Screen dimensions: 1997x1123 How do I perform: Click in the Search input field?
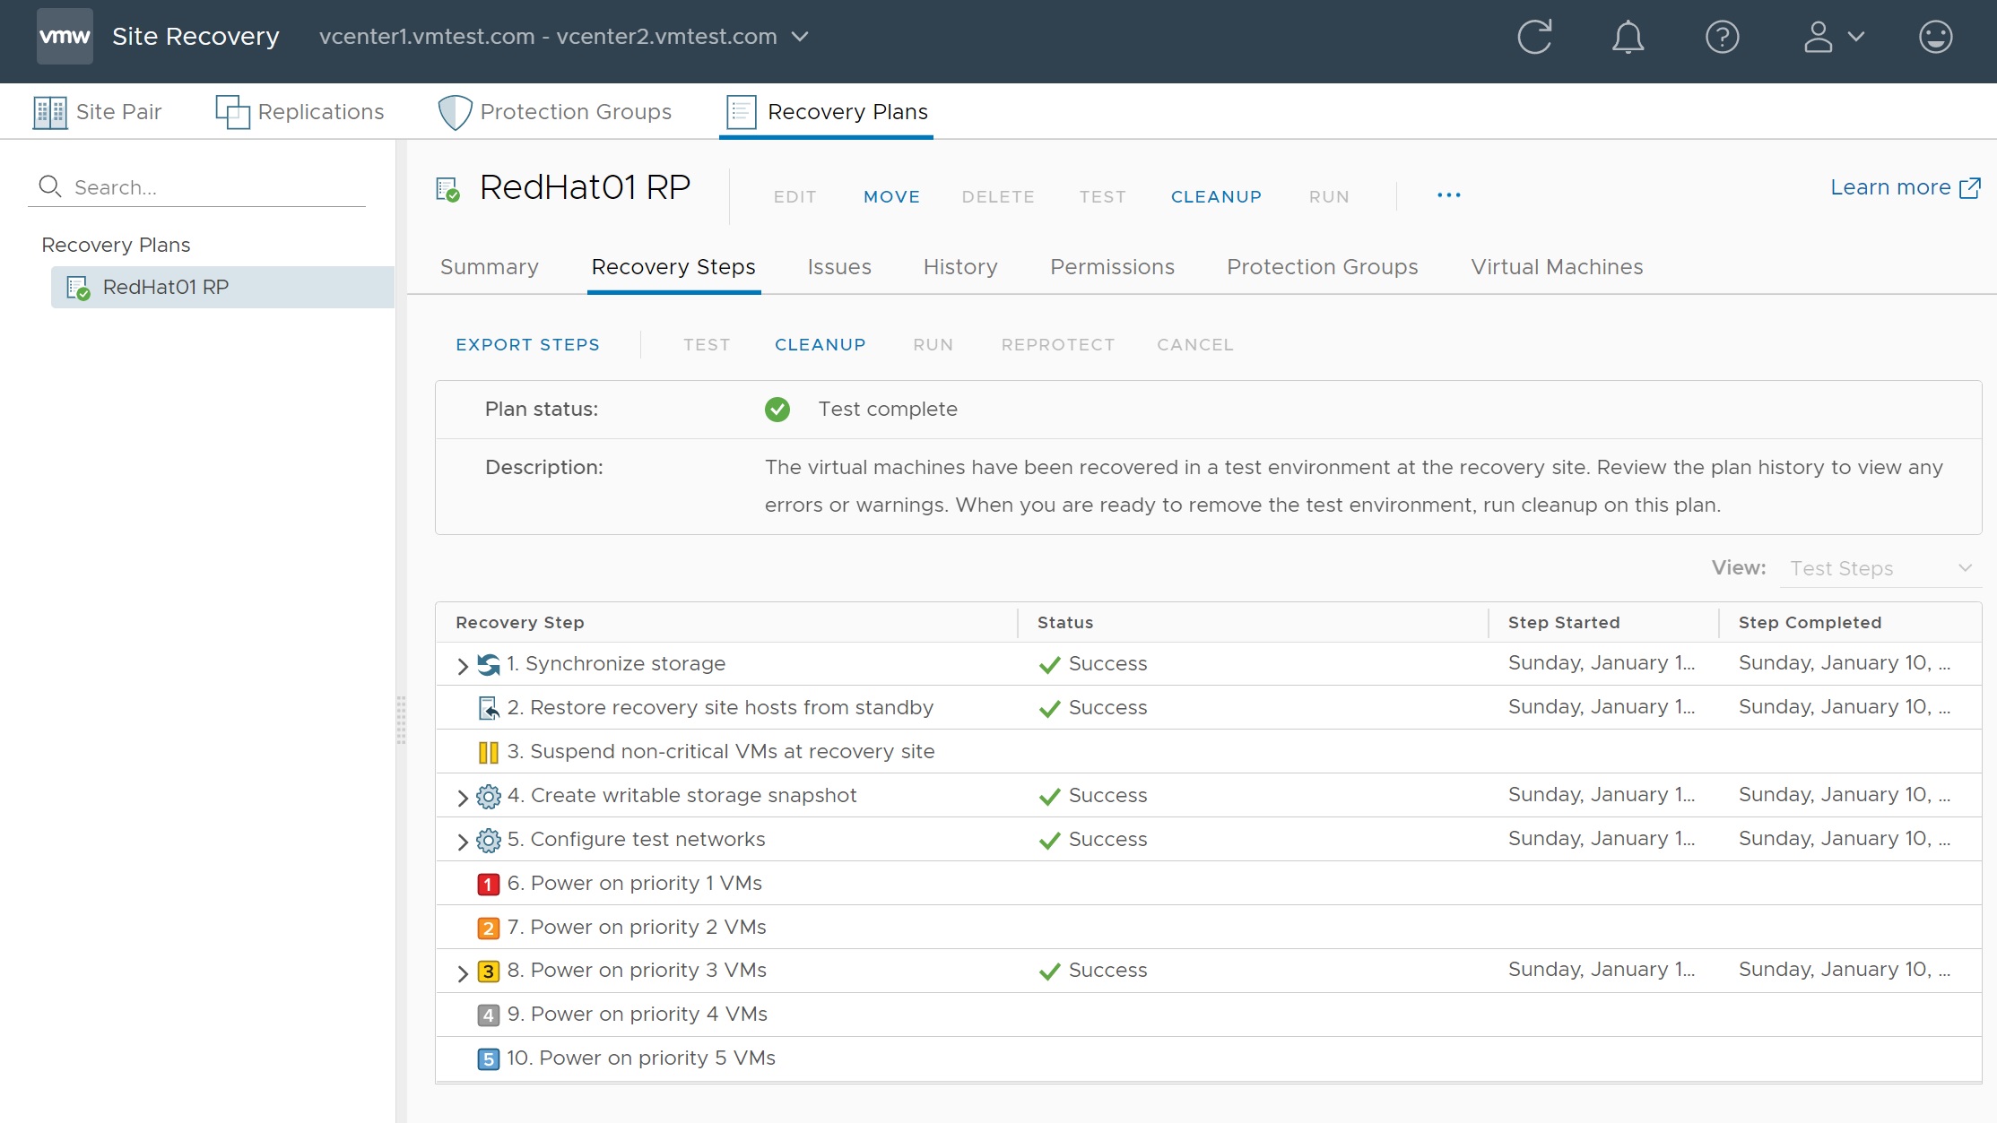[215, 187]
